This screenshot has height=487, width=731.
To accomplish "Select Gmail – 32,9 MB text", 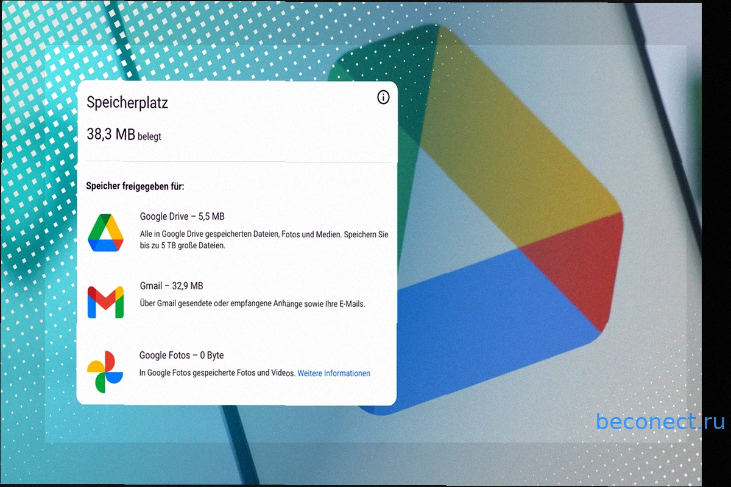I will click(x=172, y=286).
